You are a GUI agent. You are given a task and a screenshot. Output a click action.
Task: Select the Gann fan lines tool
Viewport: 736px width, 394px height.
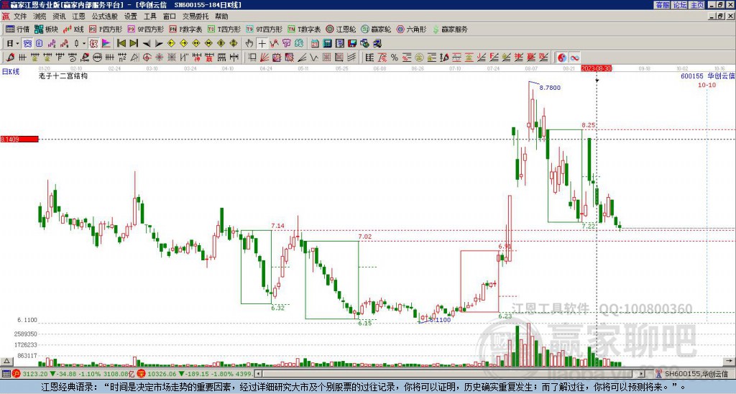(x=264, y=58)
